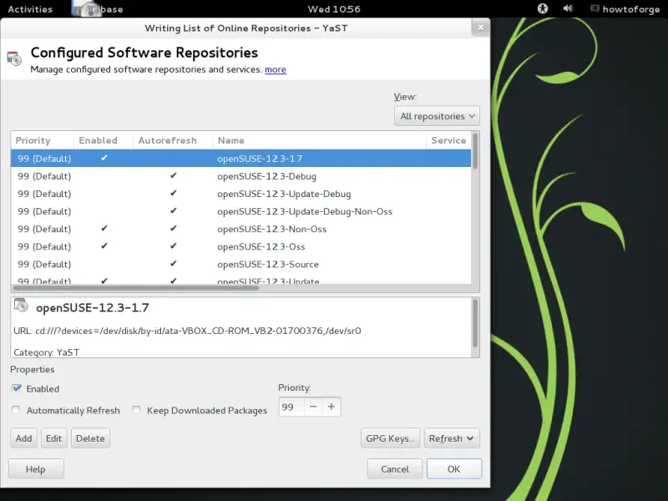The height and width of the screenshot is (501, 668).
Task: Click the Help button
Action: [36, 469]
